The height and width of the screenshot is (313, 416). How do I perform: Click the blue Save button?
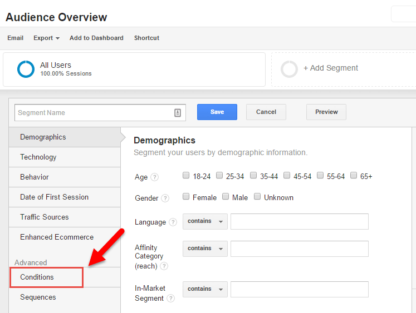tap(217, 112)
